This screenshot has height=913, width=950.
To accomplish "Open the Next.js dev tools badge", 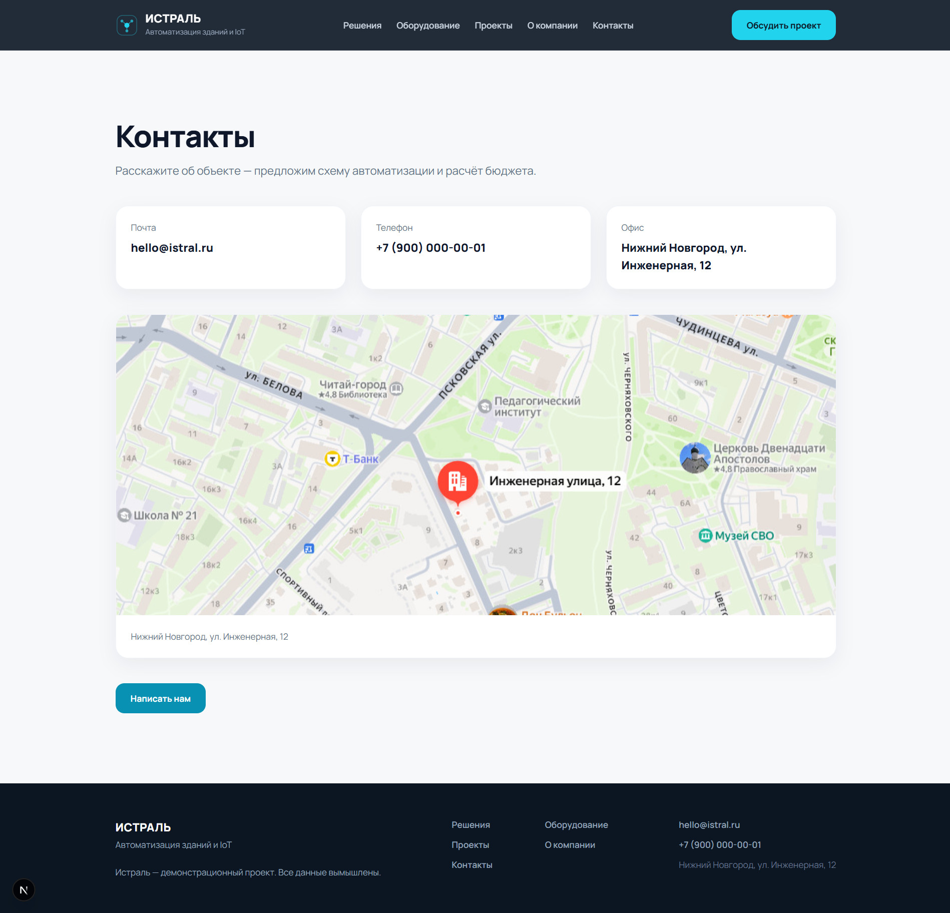I will (x=24, y=889).
